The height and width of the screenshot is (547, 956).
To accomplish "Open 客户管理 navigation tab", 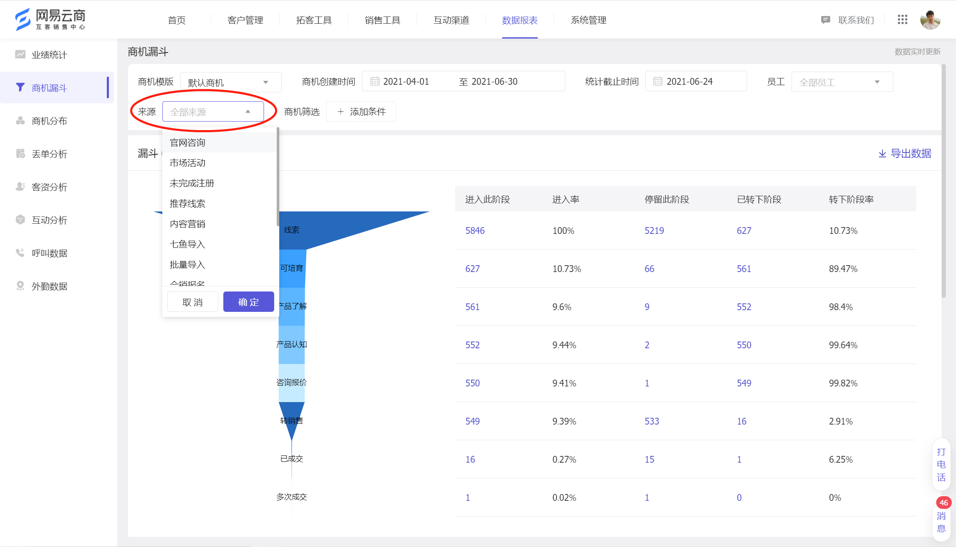I will (245, 20).
